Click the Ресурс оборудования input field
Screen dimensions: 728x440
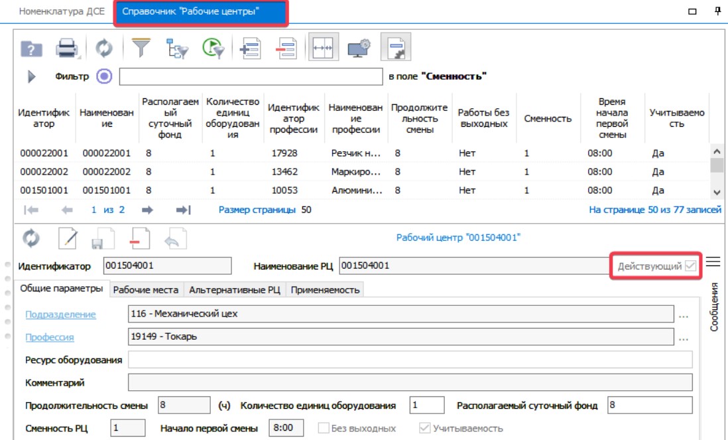tap(410, 360)
